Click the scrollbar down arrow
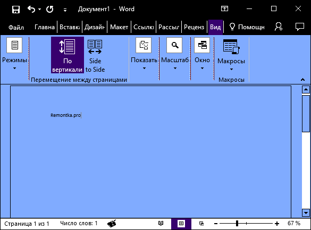 pos(306,213)
